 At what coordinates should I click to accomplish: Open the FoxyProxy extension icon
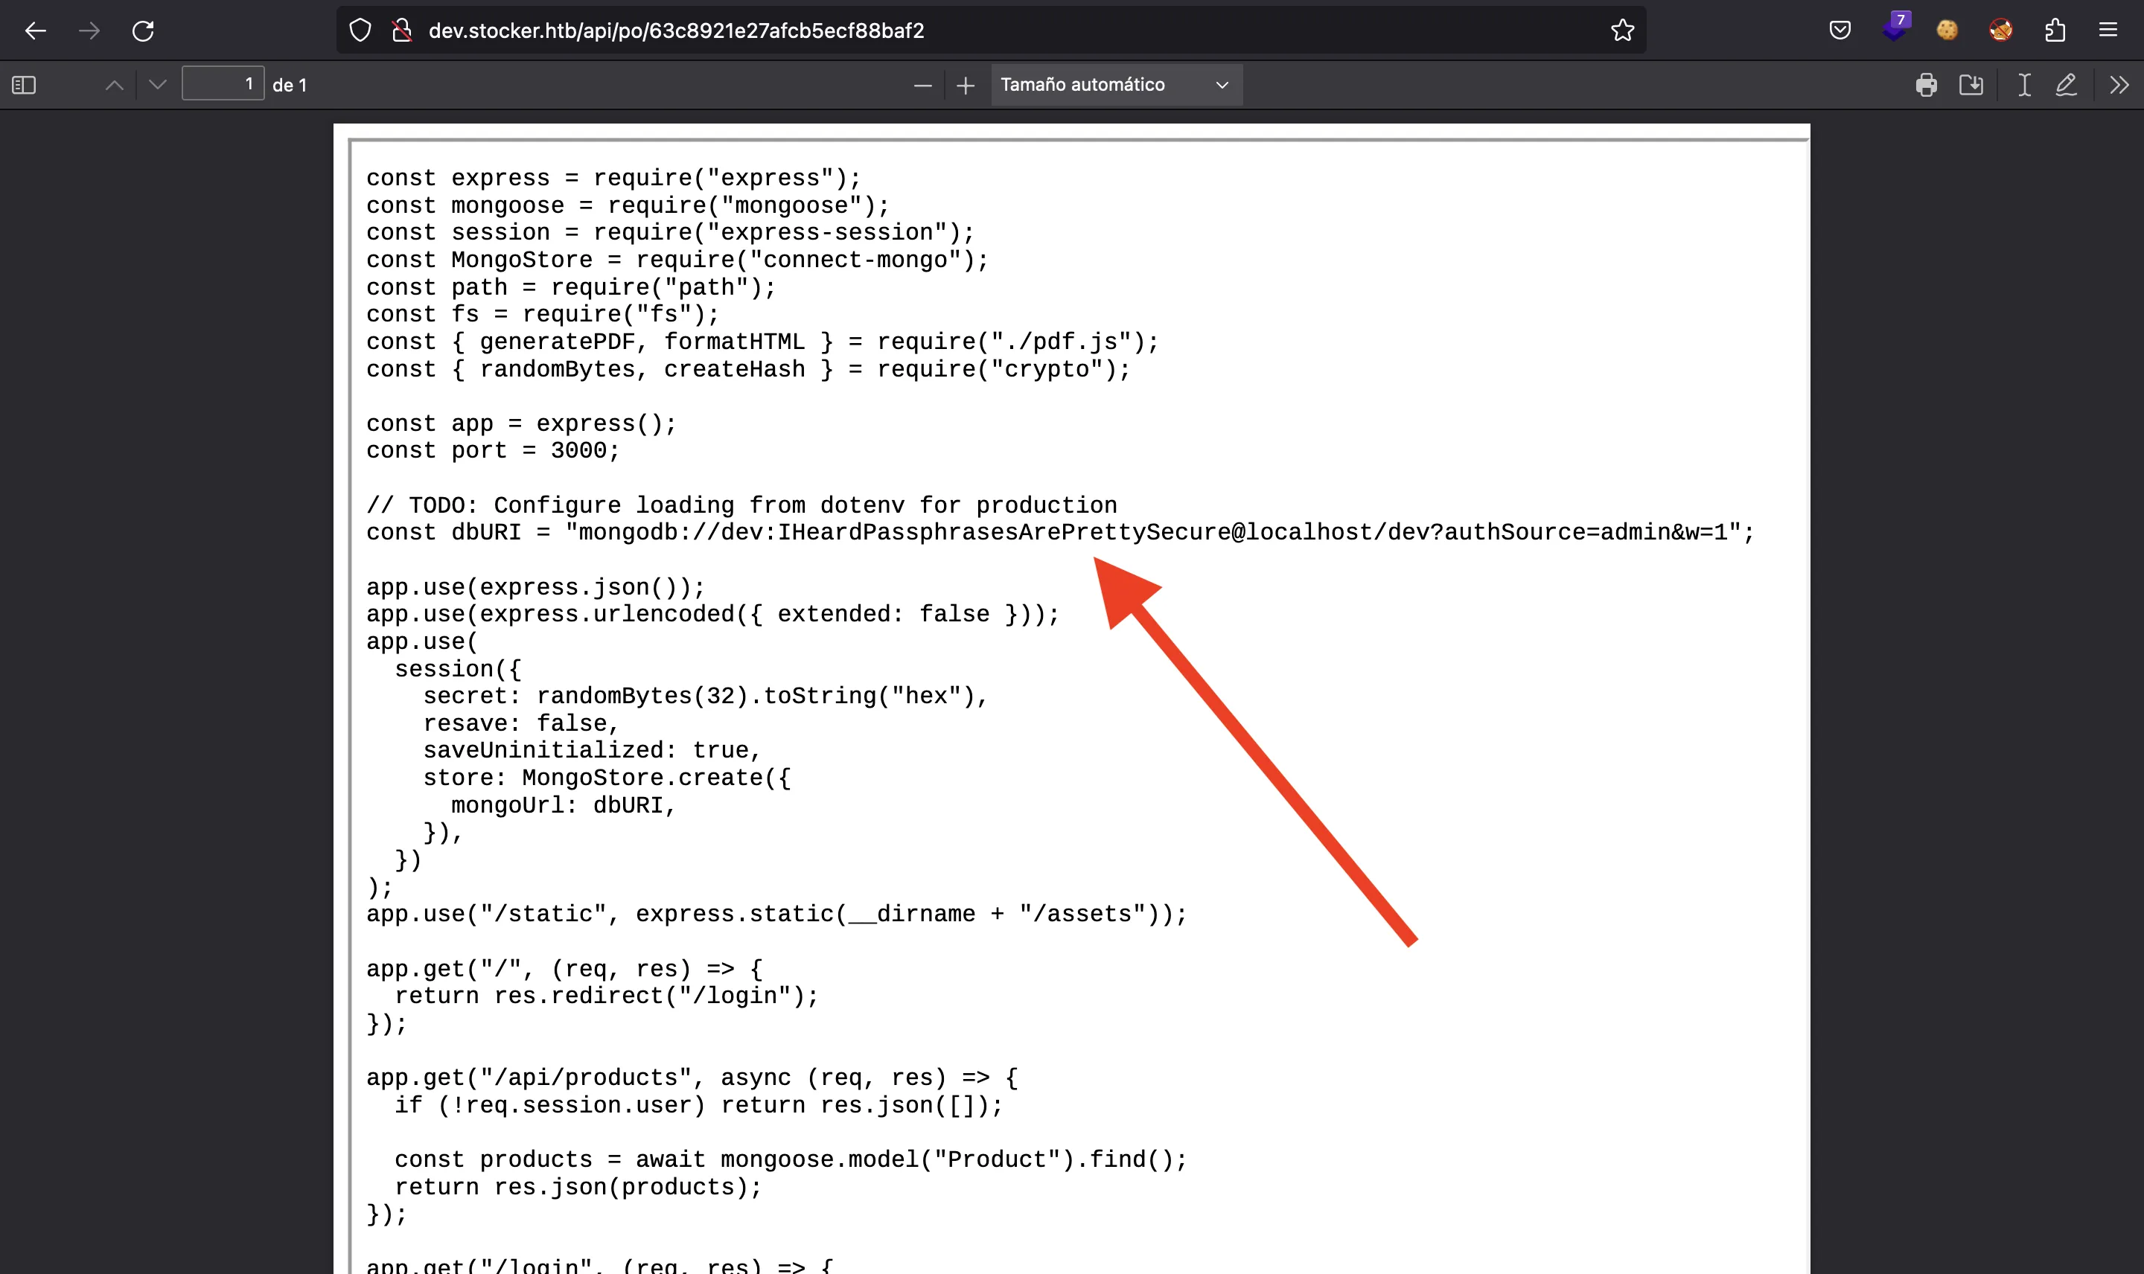(x=2000, y=31)
